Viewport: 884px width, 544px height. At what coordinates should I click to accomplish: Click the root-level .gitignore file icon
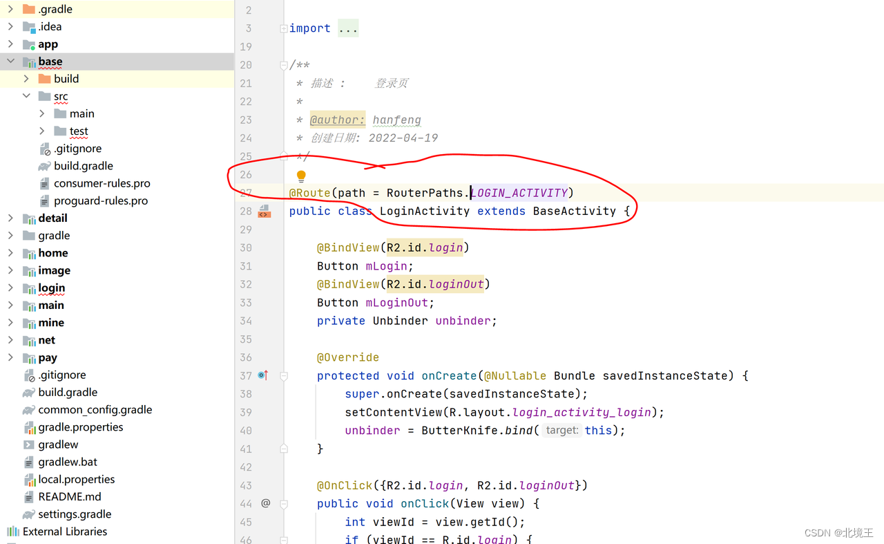tap(29, 375)
